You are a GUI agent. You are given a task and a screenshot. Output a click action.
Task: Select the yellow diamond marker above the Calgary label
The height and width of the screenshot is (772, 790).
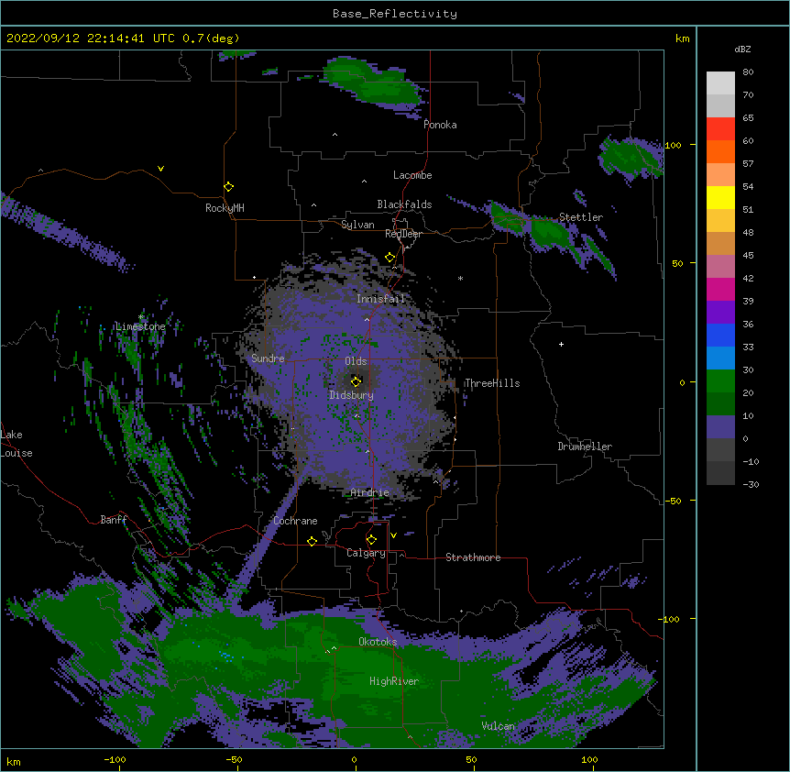click(x=371, y=540)
